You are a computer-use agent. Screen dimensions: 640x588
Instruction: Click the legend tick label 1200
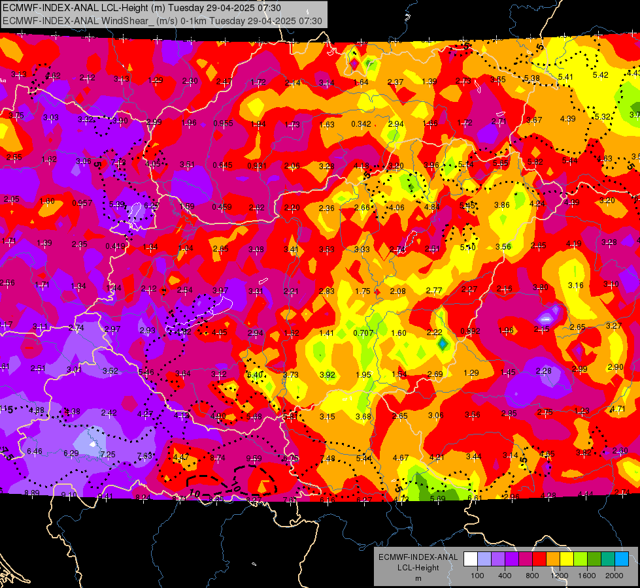(x=560, y=576)
